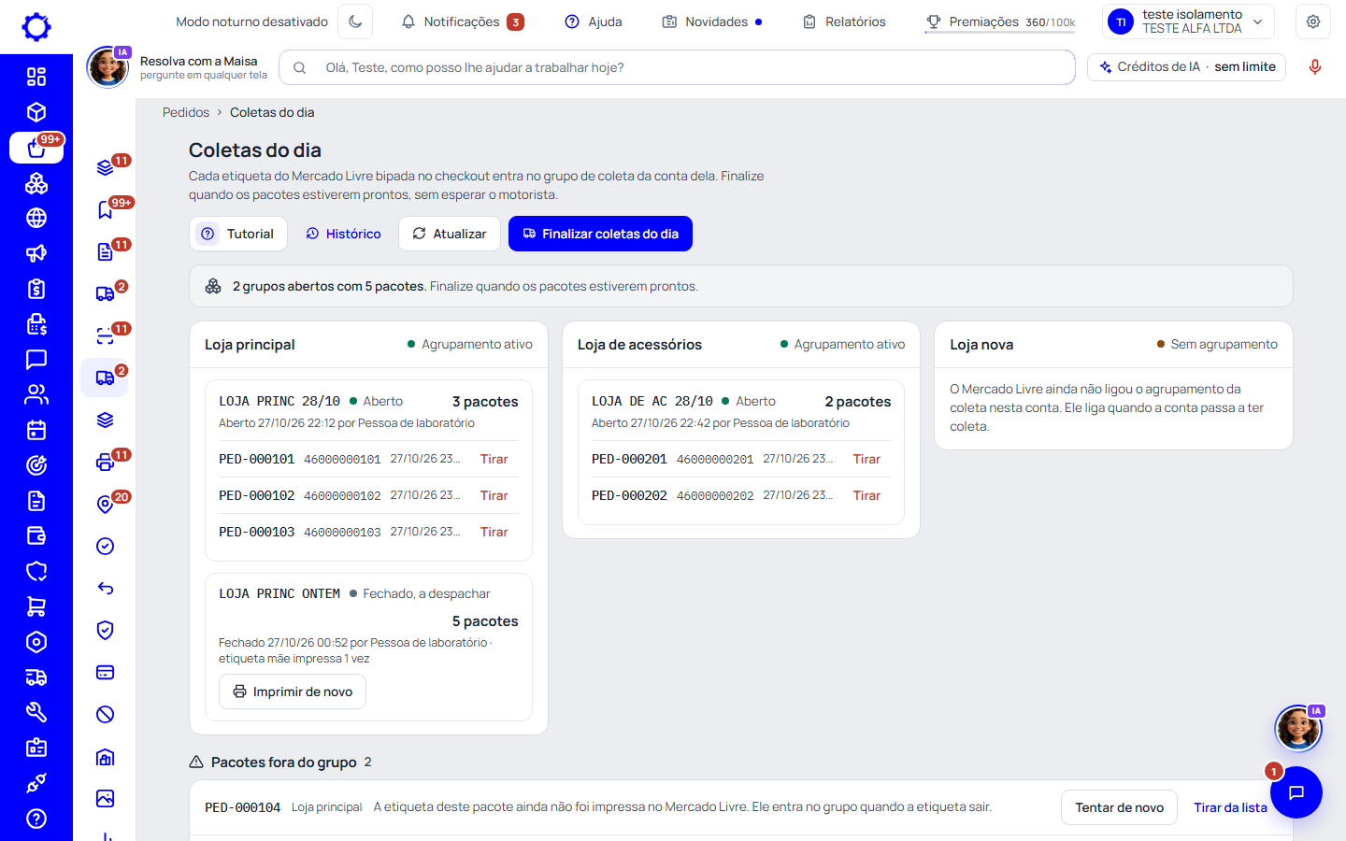Select globe icon in blue sidebar

click(x=36, y=218)
